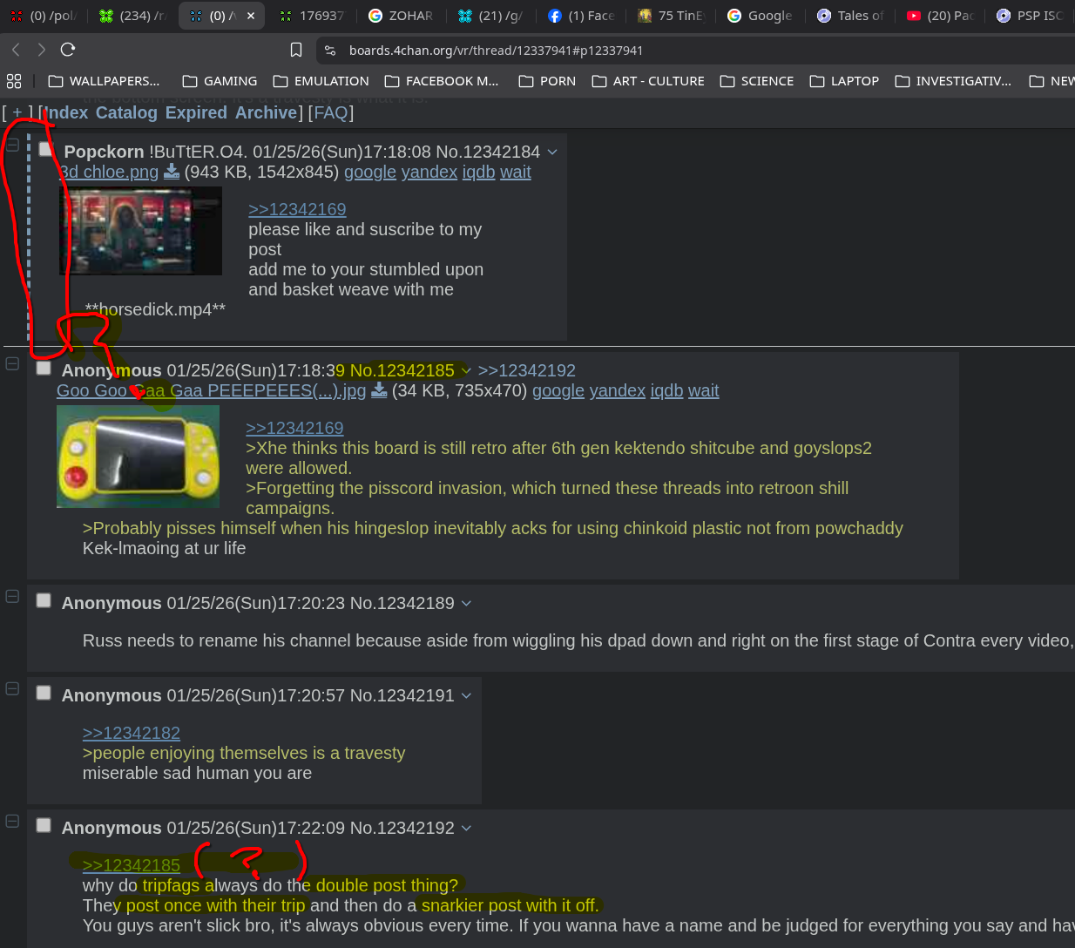Screen dimensions: 1075x948
Task: Open the Catalog link
Action: [126, 112]
